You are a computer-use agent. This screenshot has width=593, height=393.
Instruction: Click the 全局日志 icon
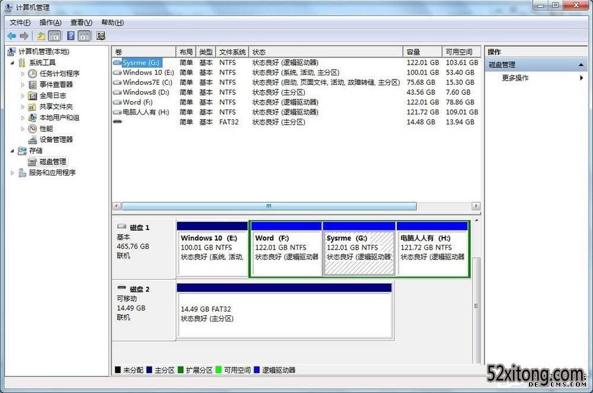click(x=33, y=95)
